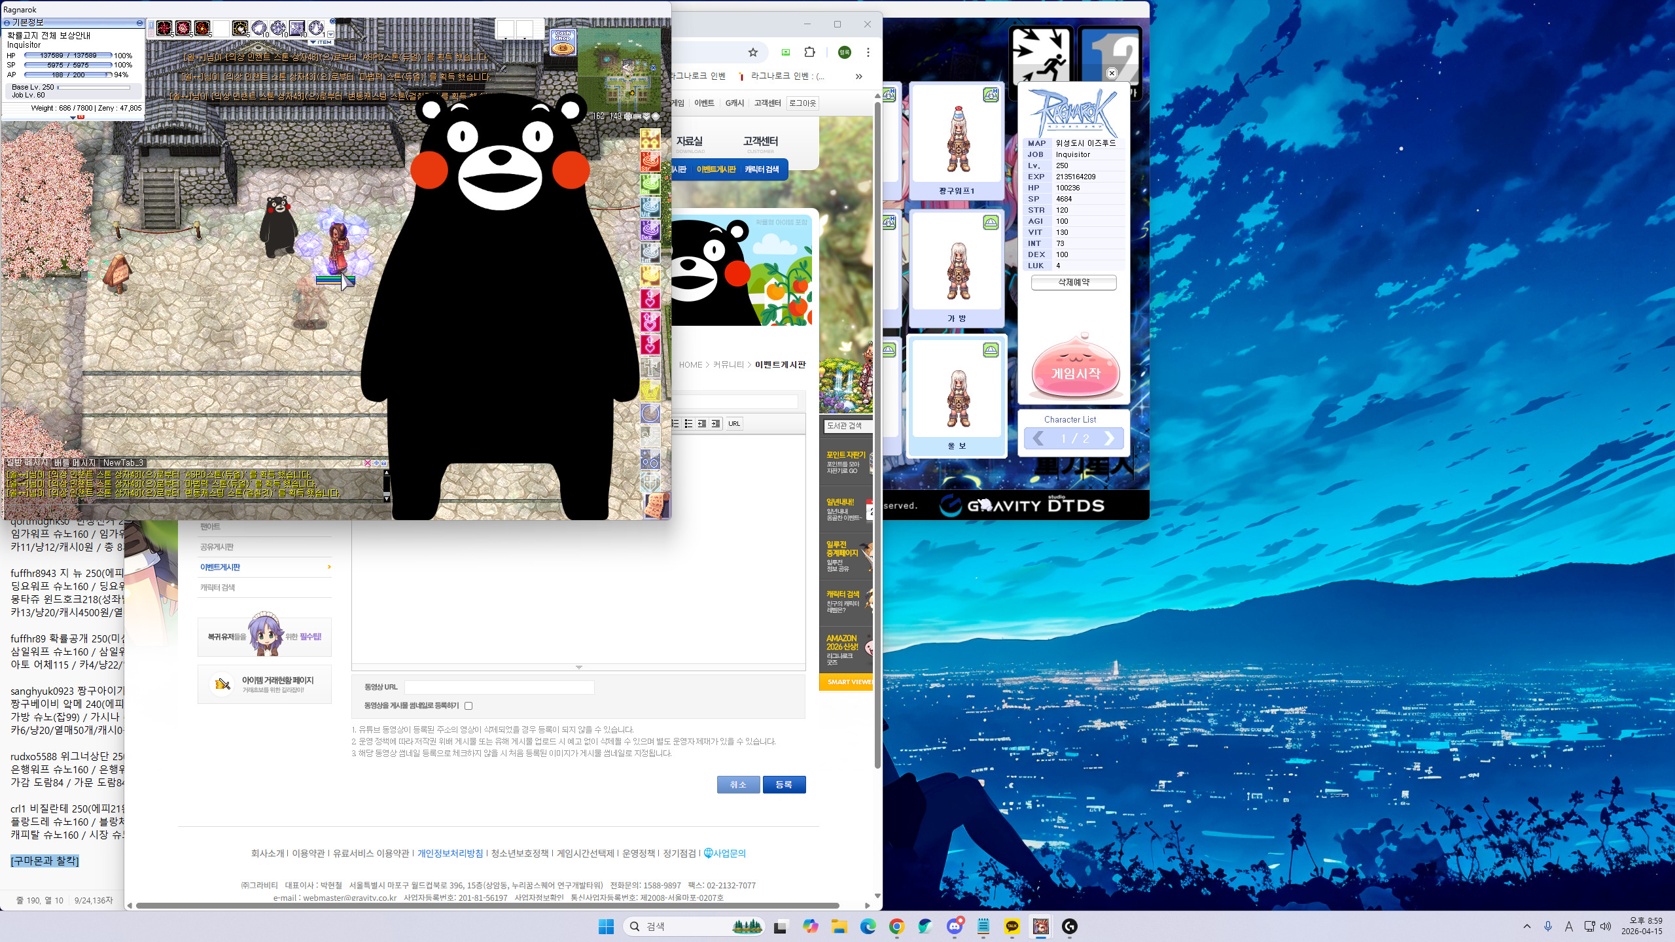Image resolution: width=1675 pixels, height=942 pixels.
Task: Click the Str buff status icon
Action: (x=650, y=161)
